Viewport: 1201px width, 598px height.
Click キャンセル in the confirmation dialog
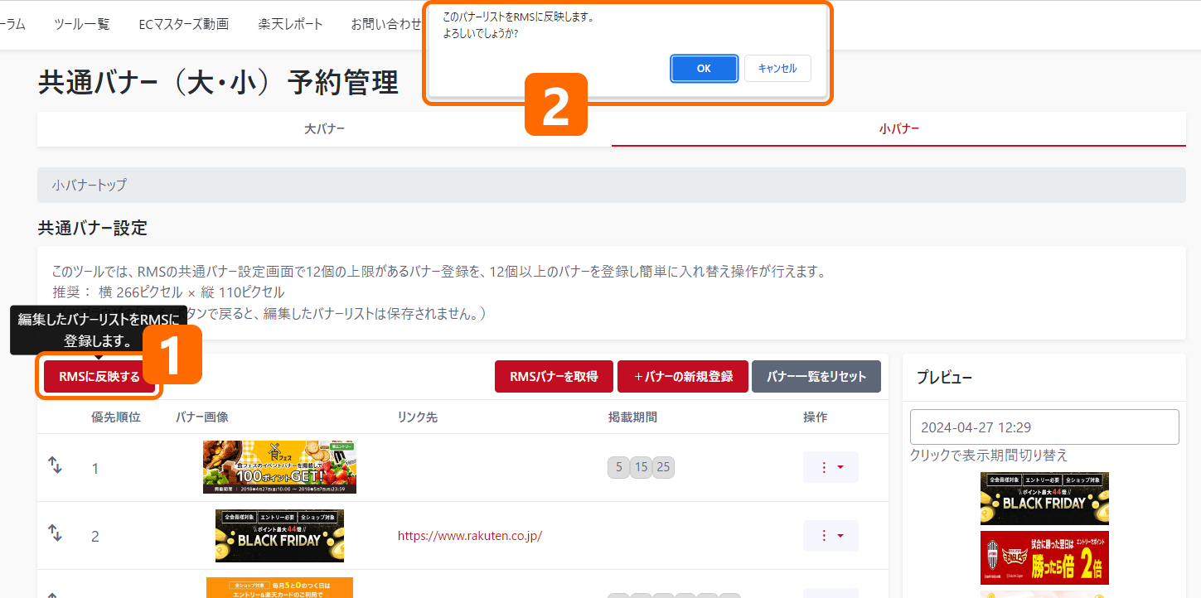pos(777,69)
